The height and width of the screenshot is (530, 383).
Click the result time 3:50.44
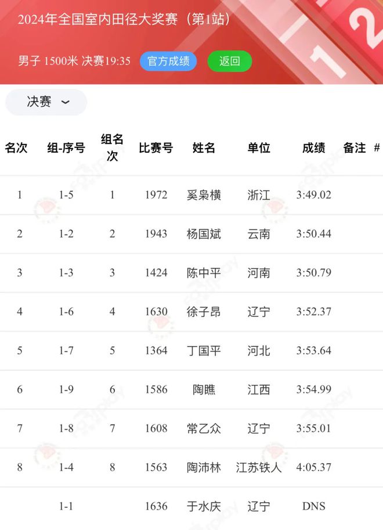click(x=314, y=234)
